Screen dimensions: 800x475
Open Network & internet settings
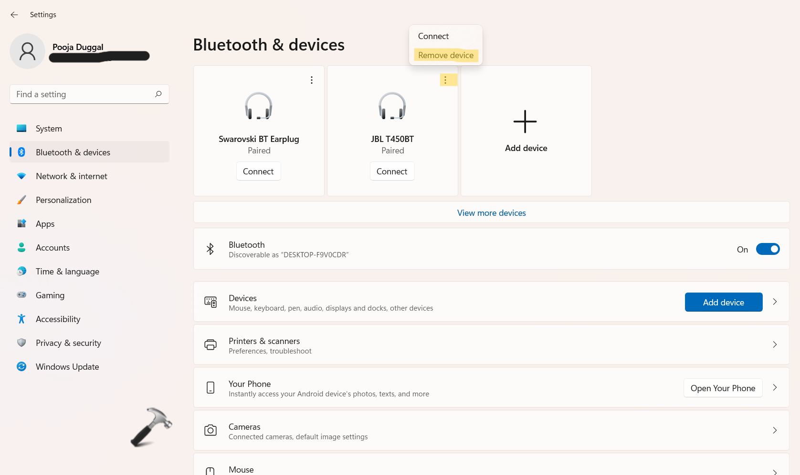coord(72,176)
